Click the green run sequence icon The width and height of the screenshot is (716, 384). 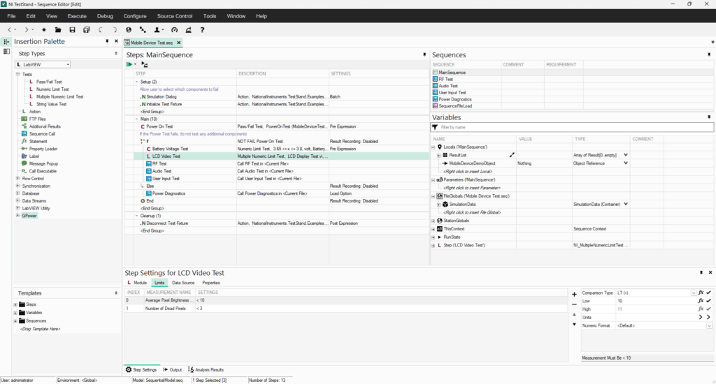point(129,64)
